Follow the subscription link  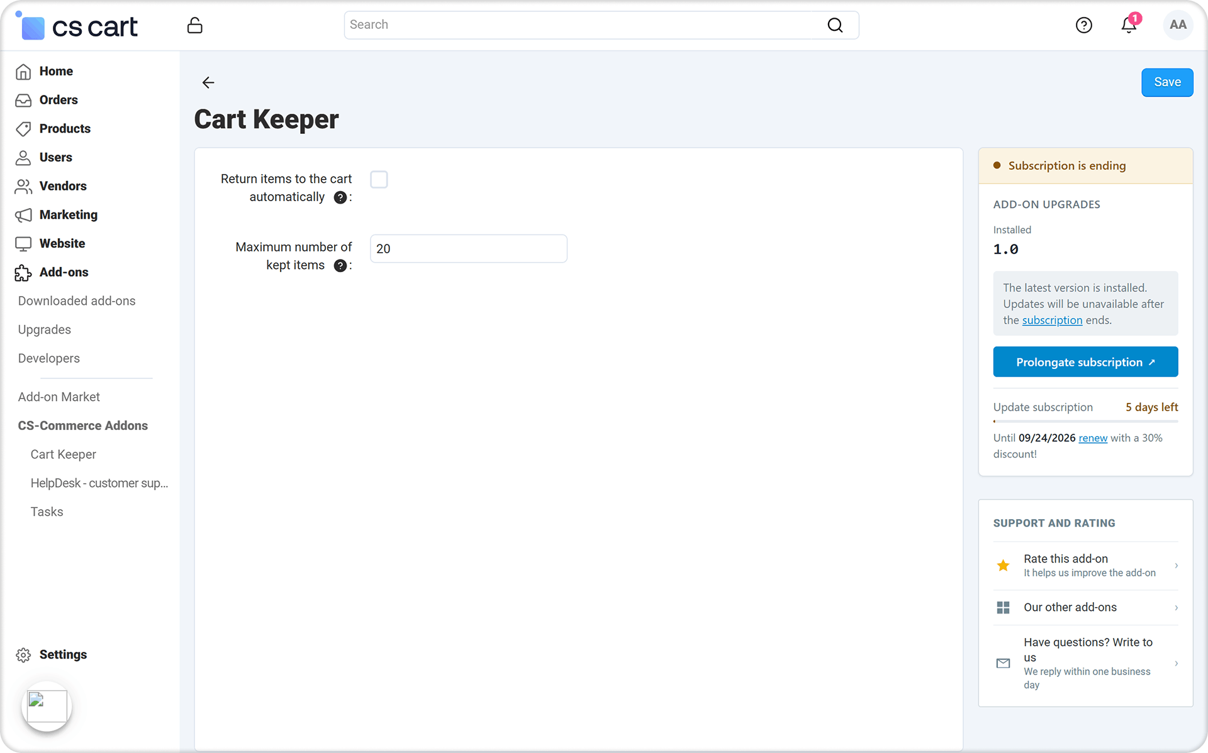pyautogui.click(x=1052, y=321)
